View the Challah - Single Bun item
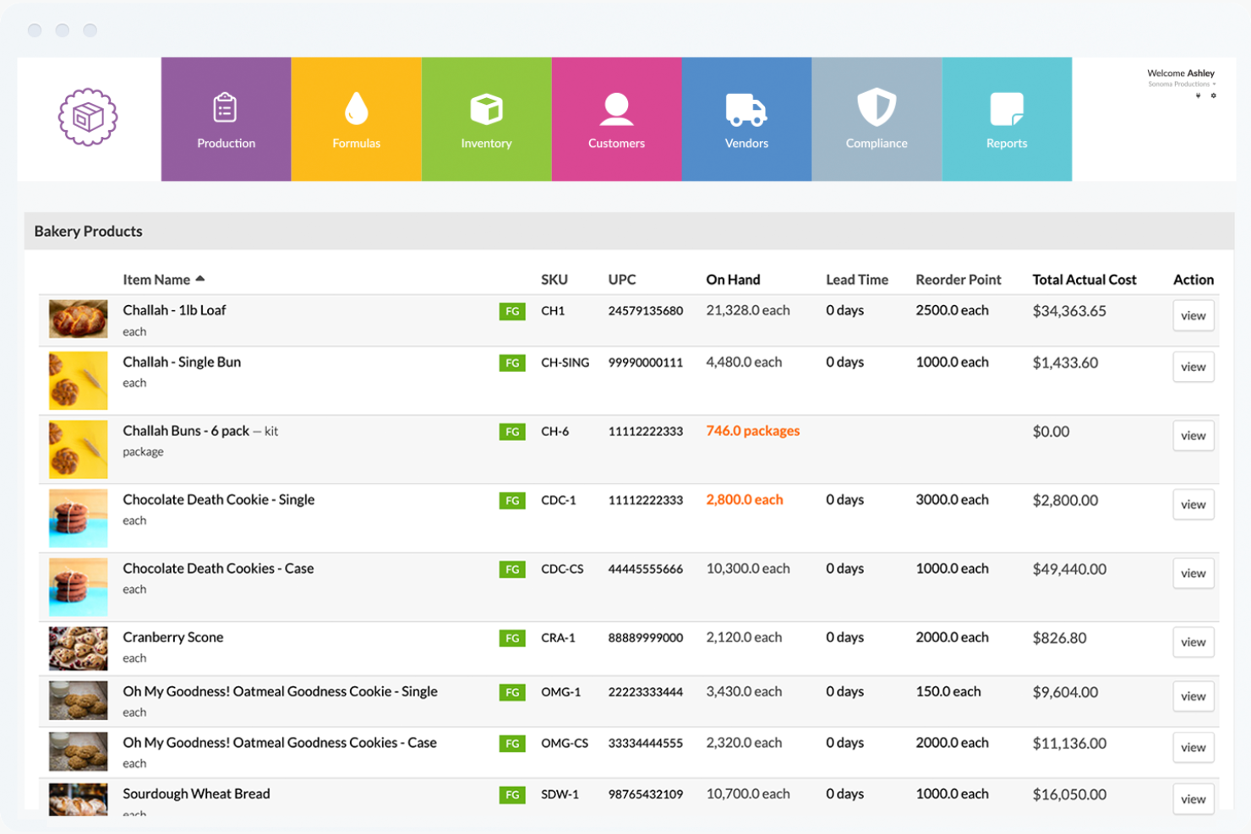 point(1194,367)
